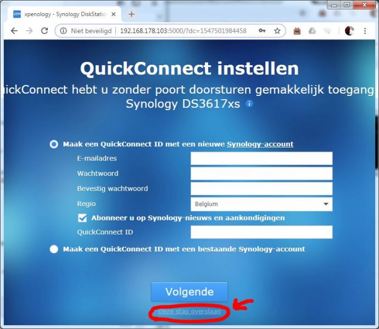Open the Google Drive extension icon
Viewport: 379px width, 329px height.
(313, 31)
